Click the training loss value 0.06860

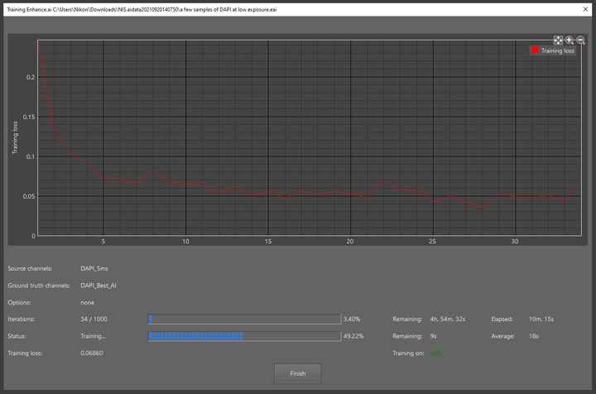92,353
